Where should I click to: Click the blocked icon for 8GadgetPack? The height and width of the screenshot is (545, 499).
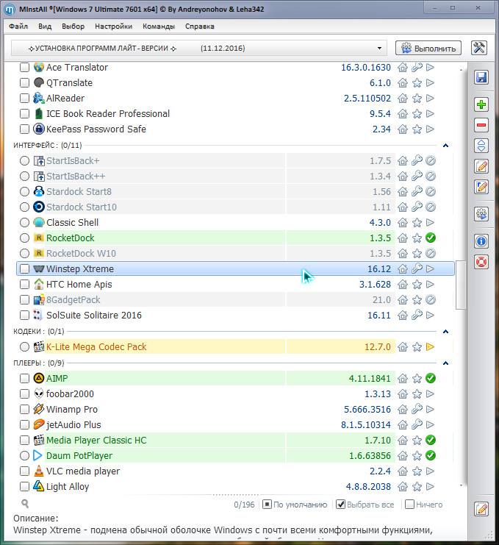tap(431, 299)
